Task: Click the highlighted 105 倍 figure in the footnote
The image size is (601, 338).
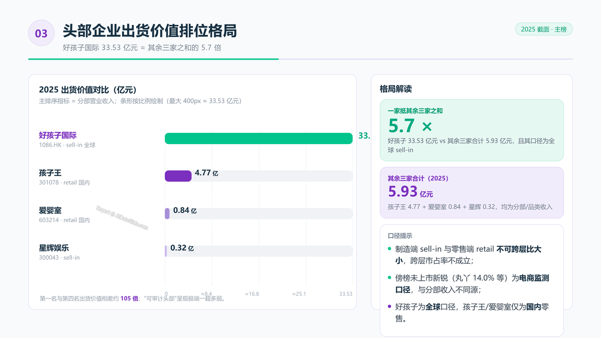Action: 129,298
